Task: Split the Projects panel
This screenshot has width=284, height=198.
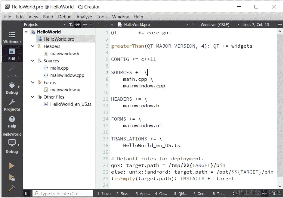Action: (x=85, y=24)
